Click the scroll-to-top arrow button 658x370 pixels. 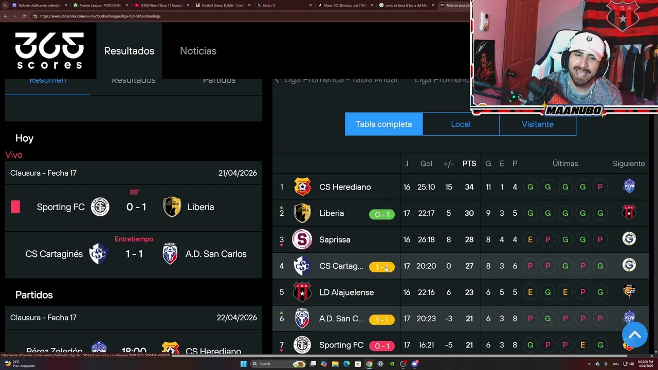pyautogui.click(x=635, y=335)
